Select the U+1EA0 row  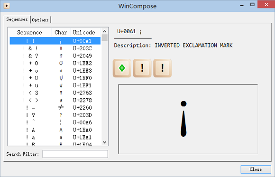tap(55, 130)
